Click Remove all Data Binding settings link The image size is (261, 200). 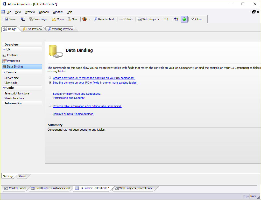pyautogui.click(x=73, y=114)
